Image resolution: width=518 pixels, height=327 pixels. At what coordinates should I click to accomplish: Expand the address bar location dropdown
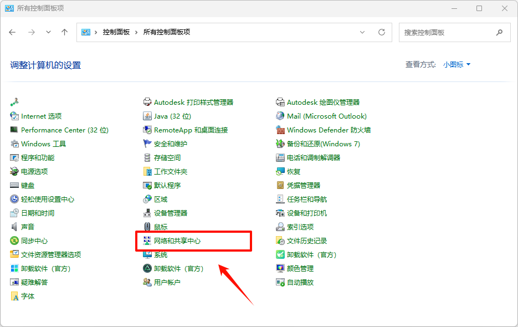pos(362,32)
